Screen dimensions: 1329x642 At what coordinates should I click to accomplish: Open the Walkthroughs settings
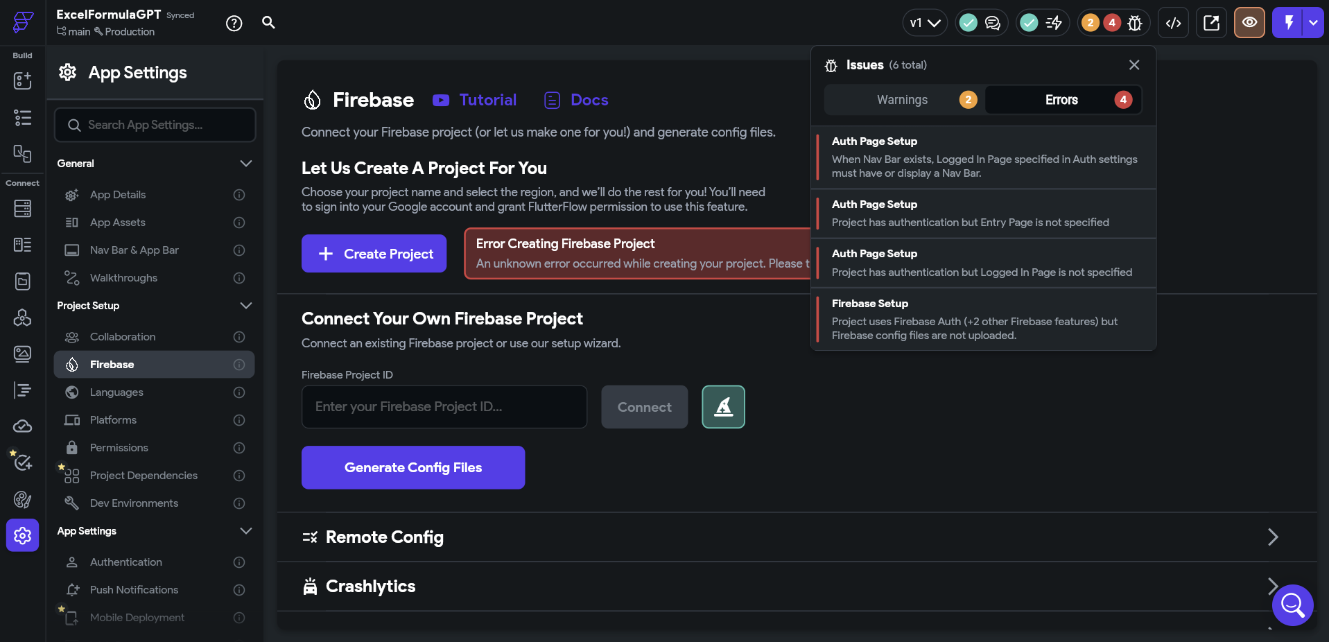coord(154,278)
